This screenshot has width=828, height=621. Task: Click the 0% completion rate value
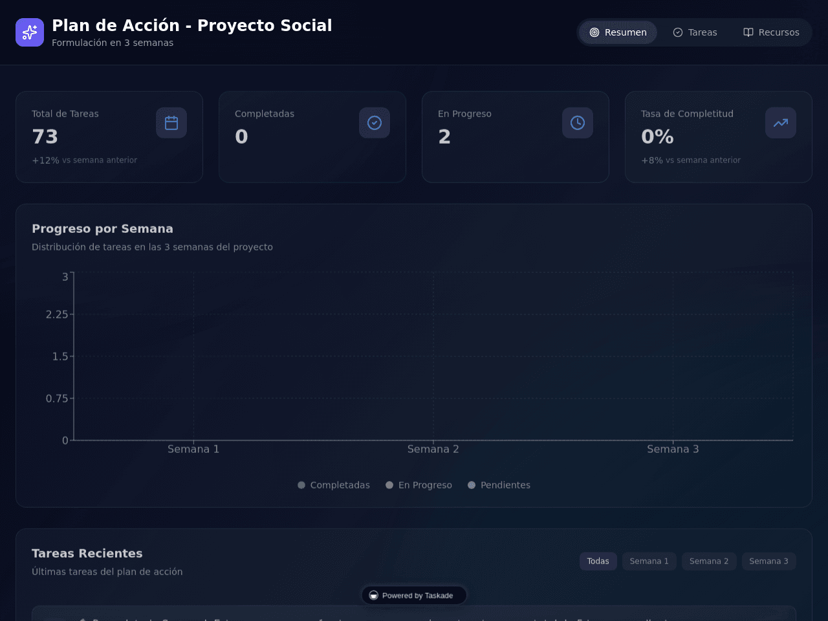coord(657,137)
